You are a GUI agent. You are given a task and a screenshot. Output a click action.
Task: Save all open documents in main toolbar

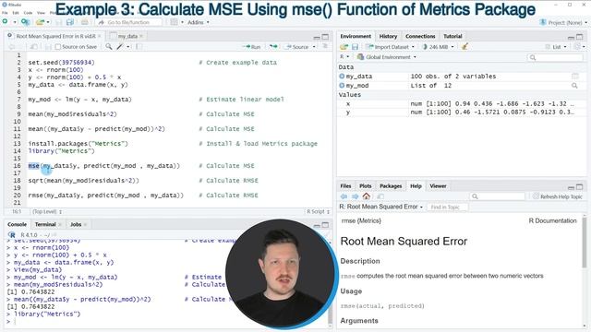pos(70,22)
